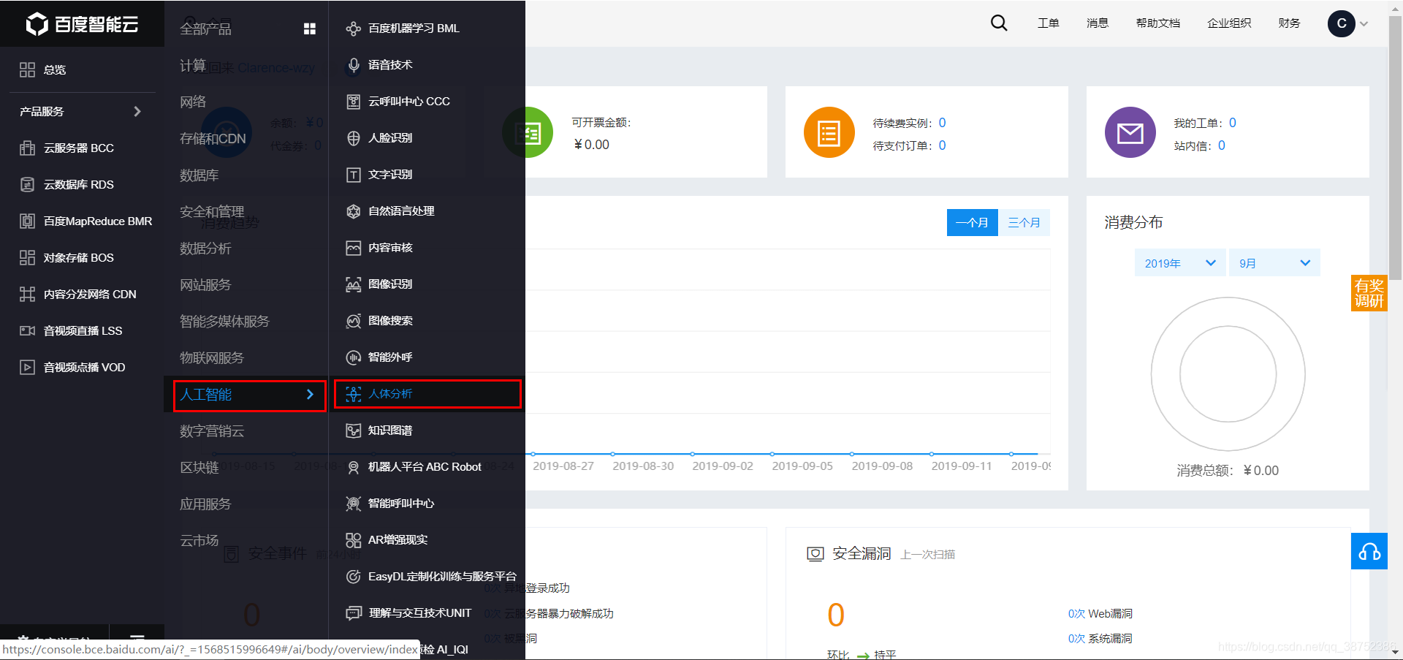Click the vertical scrollbar
This screenshot has height=660, width=1403.
pyautogui.click(x=1395, y=150)
